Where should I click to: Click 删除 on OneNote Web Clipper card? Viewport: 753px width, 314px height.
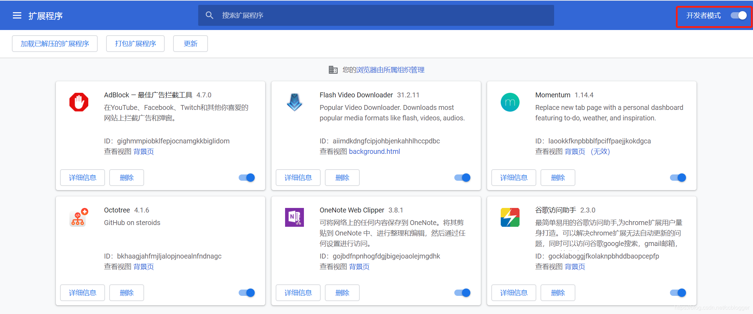coord(342,293)
